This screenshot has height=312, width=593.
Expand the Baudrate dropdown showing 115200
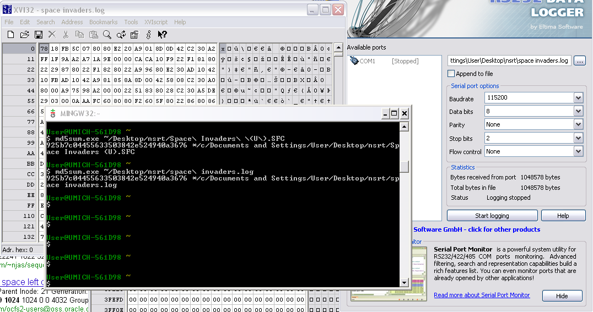point(578,98)
